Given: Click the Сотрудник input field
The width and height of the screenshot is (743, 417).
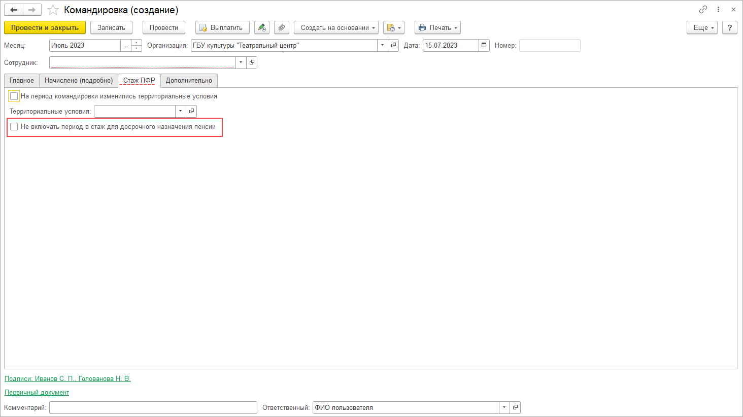Looking at the screenshot, I should pyautogui.click(x=143, y=62).
